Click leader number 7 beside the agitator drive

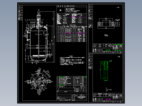[43, 19]
